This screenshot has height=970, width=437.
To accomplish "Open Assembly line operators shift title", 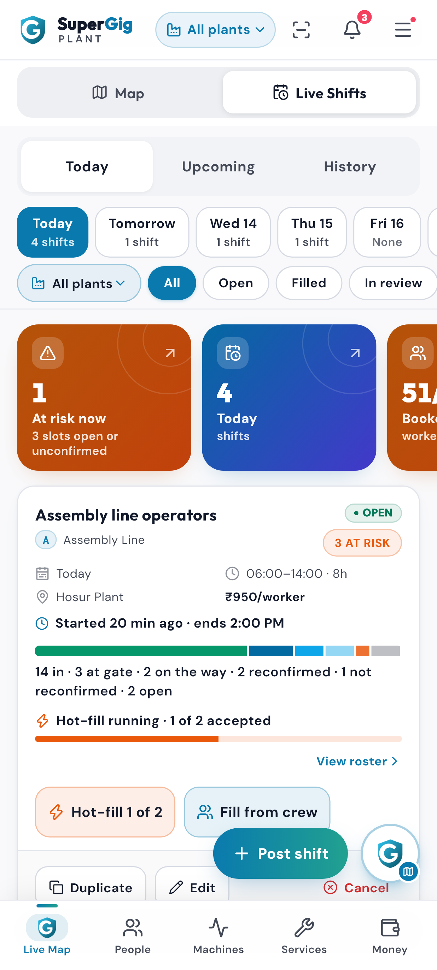I will [x=126, y=515].
